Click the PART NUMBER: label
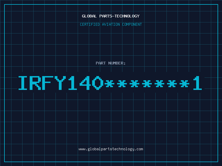This screenshot has width=222, height=166. [x=111, y=63]
